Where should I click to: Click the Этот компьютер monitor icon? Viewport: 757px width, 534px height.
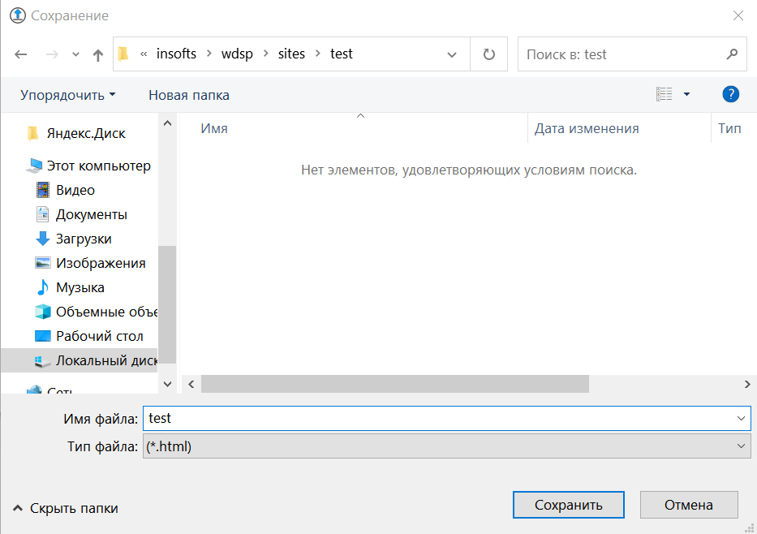(x=34, y=166)
